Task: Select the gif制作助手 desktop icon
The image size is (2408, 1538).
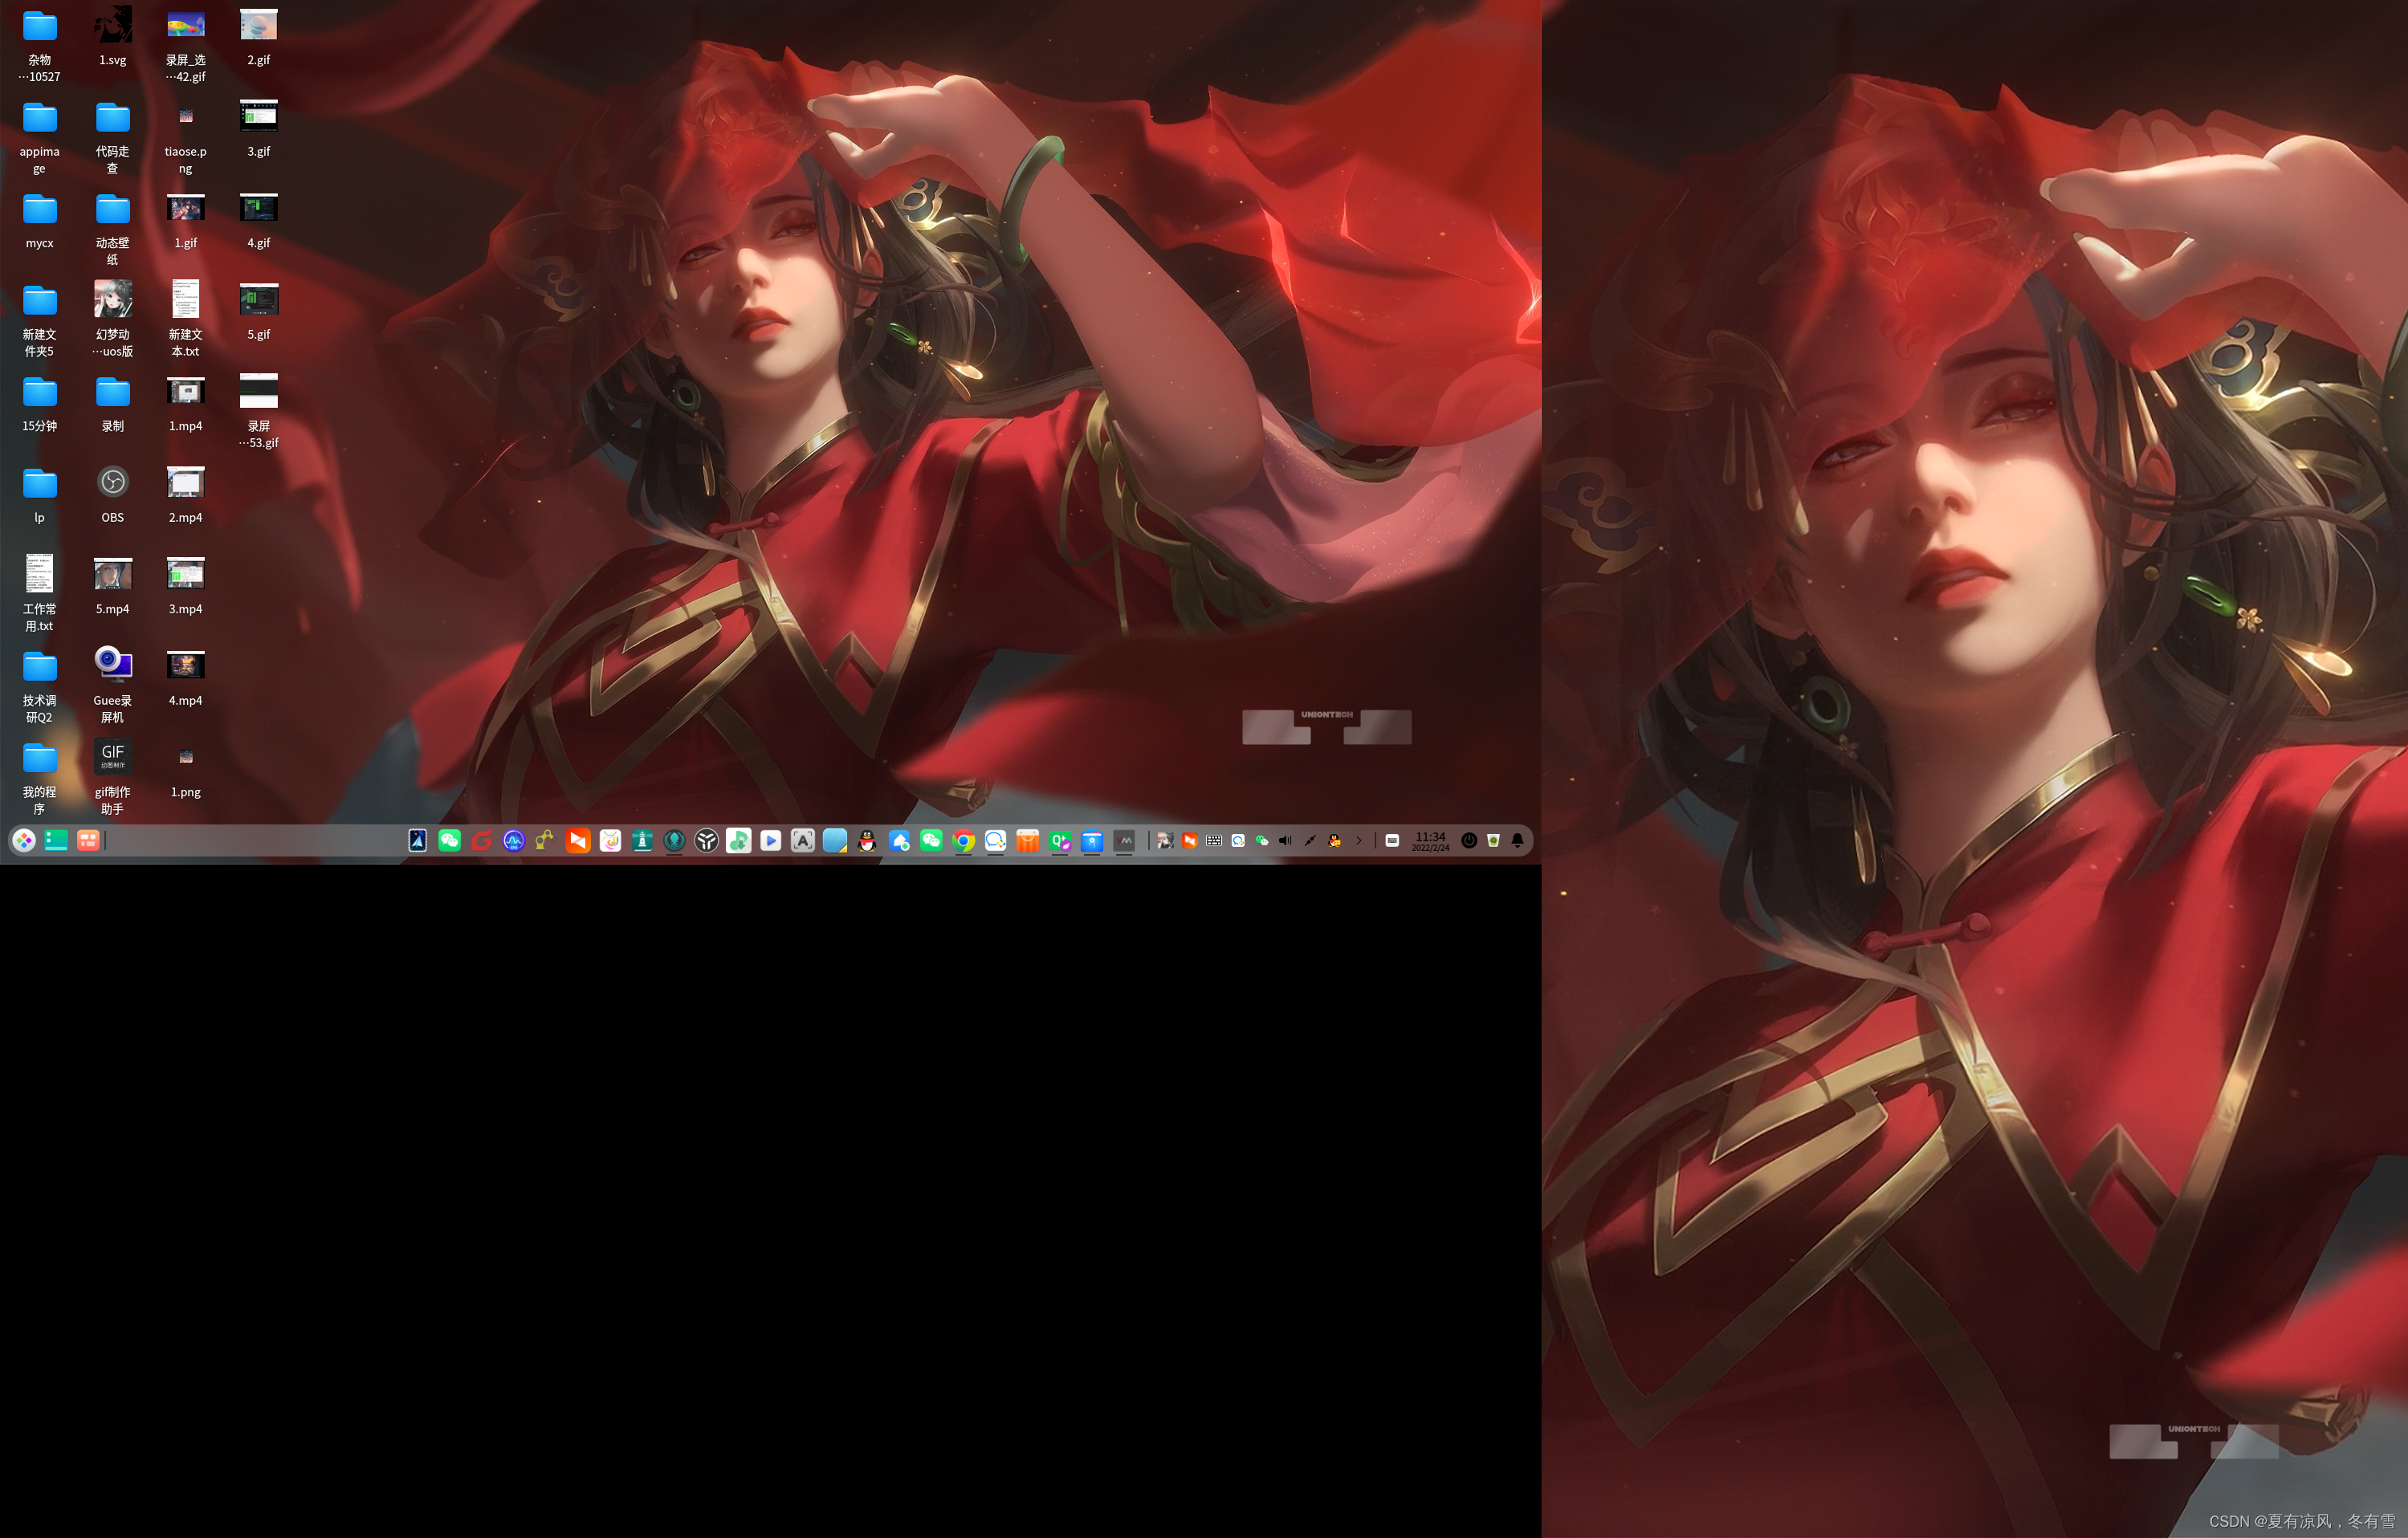Action: coord(112,757)
